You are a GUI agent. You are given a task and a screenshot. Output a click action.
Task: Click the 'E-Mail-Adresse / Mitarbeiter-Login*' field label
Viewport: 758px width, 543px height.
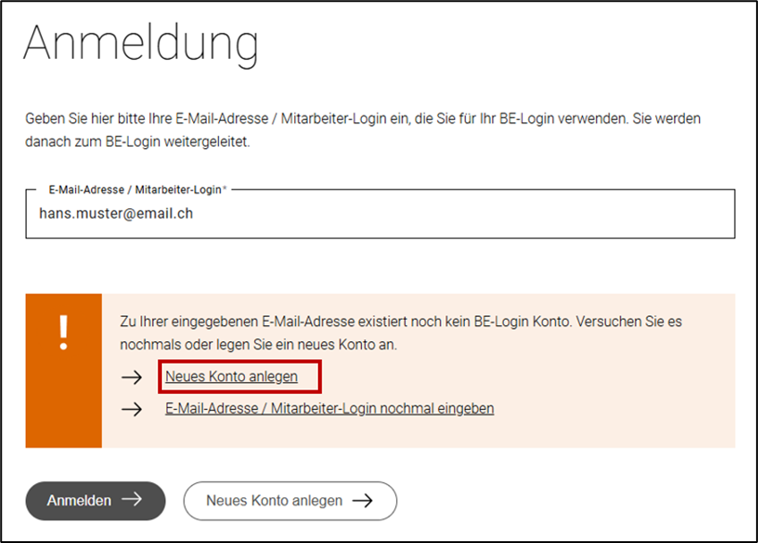pyautogui.click(x=138, y=190)
